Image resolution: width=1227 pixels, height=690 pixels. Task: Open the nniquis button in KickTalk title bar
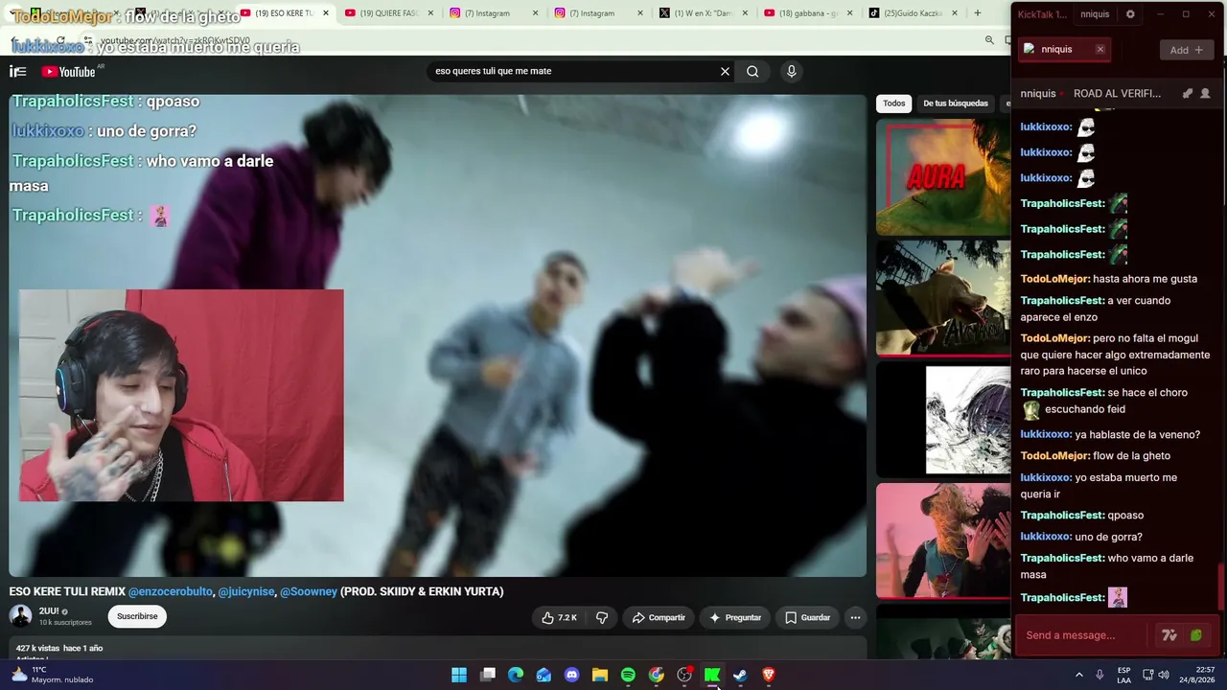click(1094, 14)
